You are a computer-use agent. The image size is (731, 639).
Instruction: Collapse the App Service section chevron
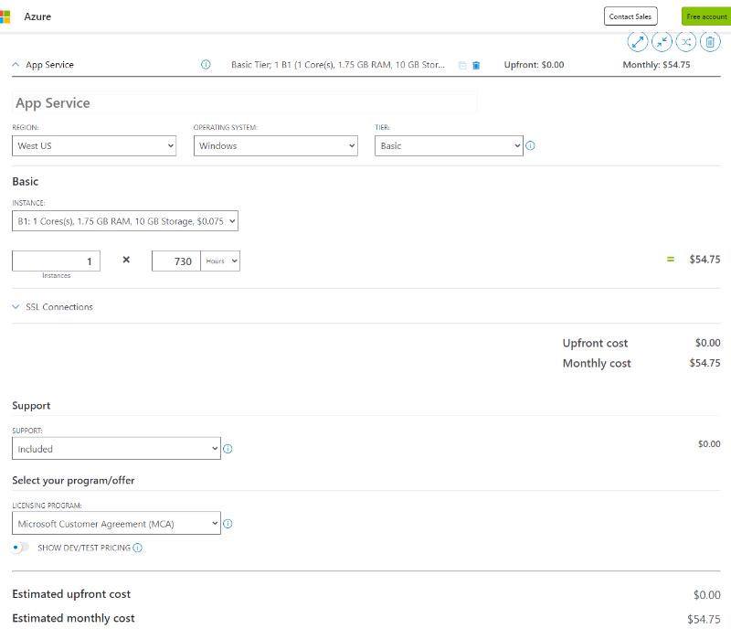click(x=16, y=65)
